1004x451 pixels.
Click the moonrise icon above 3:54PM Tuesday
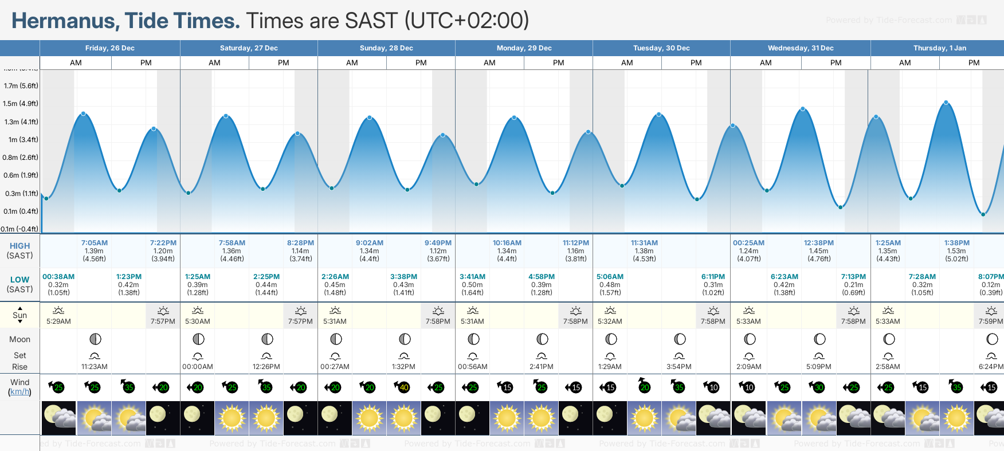pos(679,356)
